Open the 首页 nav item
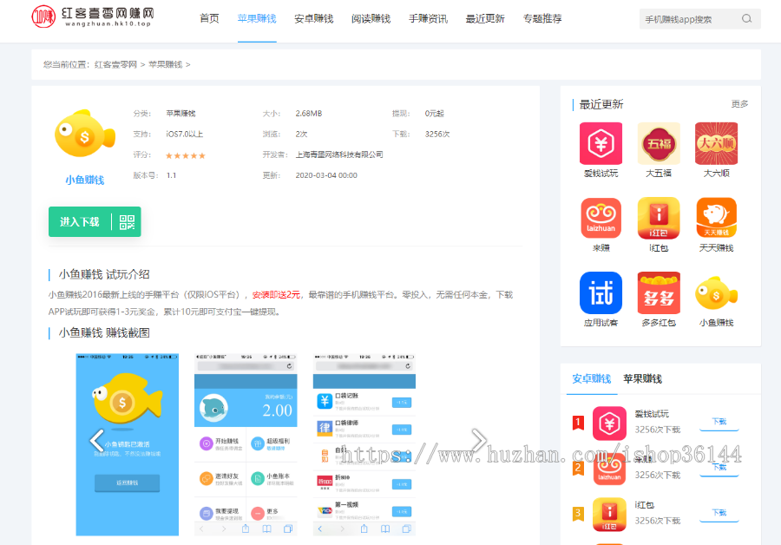 [209, 19]
